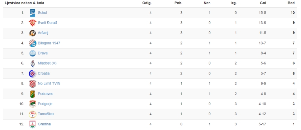Open the Gradina team link
Image resolution: width=301 pixels, height=130 pixels.
click(x=44, y=124)
